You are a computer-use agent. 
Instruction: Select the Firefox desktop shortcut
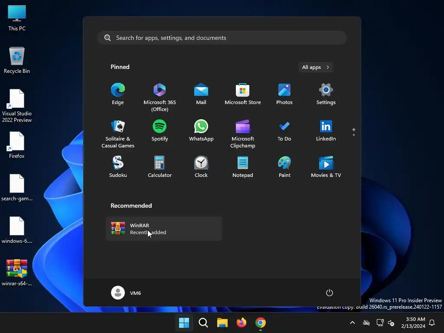[x=17, y=145]
